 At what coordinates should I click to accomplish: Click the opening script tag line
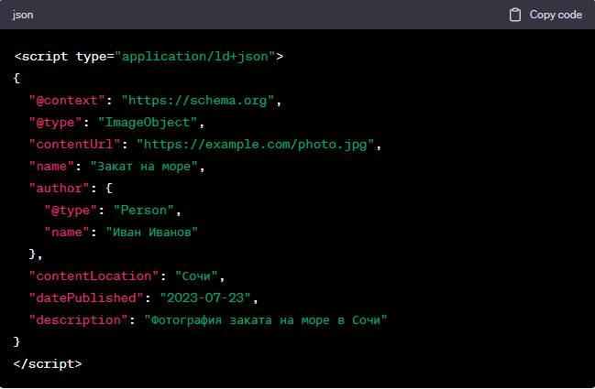tap(149, 57)
